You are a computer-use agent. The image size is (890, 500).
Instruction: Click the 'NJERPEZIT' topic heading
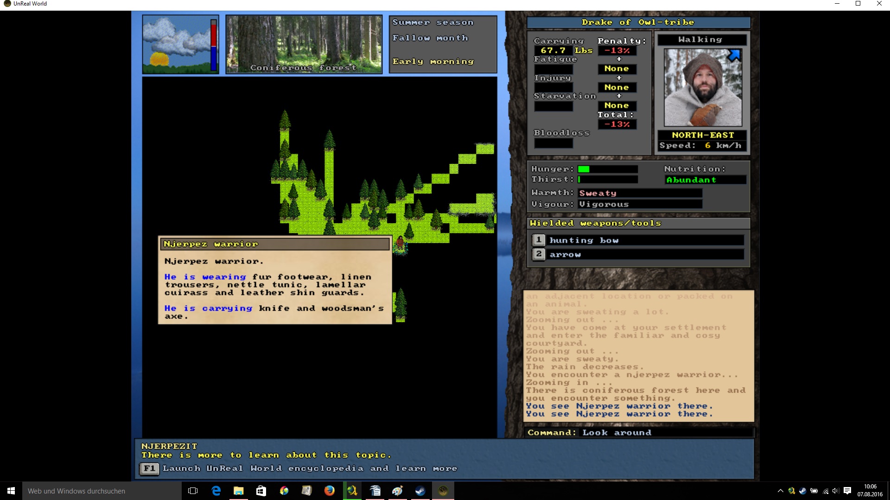click(x=169, y=446)
